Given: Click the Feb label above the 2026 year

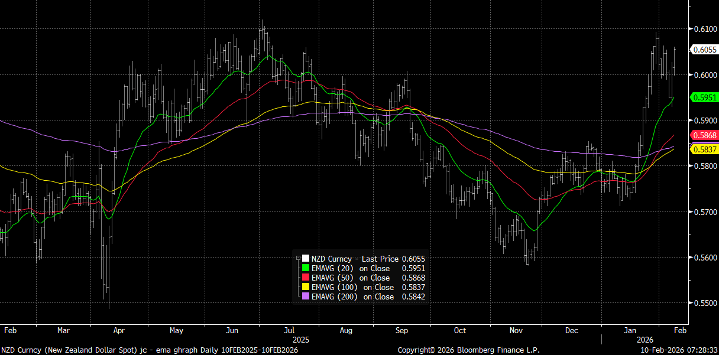Looking at the screenshot, I should click(x=681, y=331).
